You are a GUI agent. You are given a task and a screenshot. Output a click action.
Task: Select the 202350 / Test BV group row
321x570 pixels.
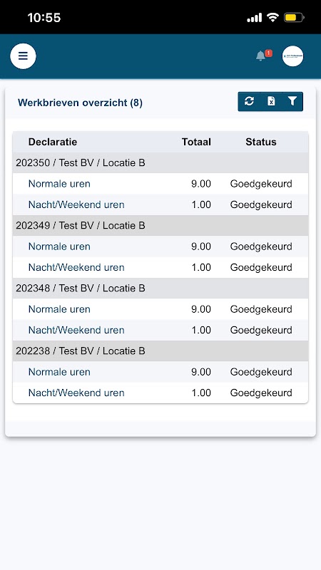click(x=160, y=163)
